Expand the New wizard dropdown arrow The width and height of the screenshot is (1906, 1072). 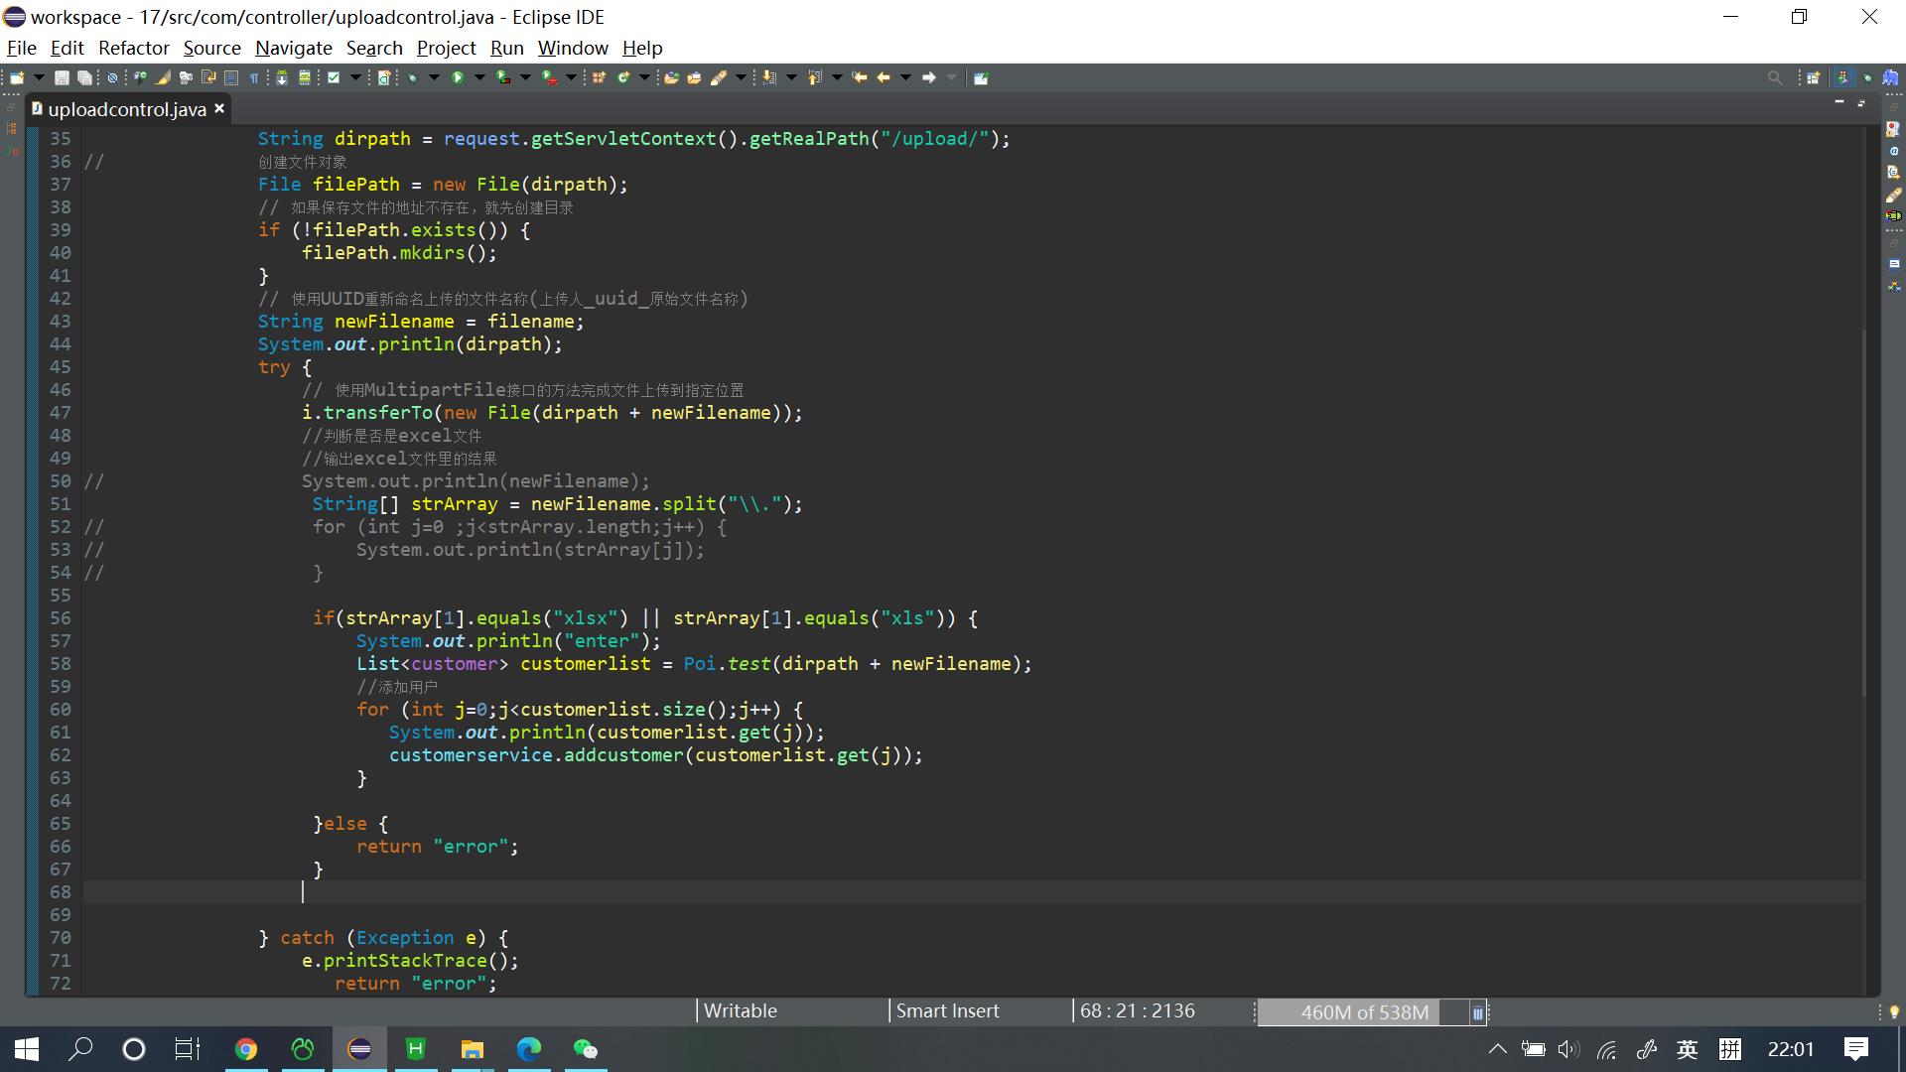point(39,77)
